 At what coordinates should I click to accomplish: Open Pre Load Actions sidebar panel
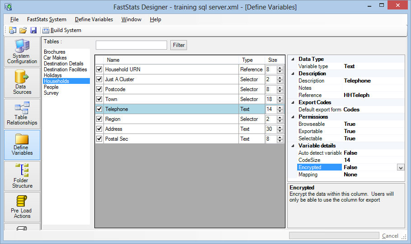pos(22,207)
